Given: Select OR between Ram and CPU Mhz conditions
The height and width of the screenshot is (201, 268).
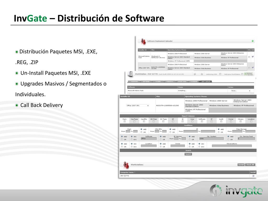Looking at the screenshot, I should [141, 132].
